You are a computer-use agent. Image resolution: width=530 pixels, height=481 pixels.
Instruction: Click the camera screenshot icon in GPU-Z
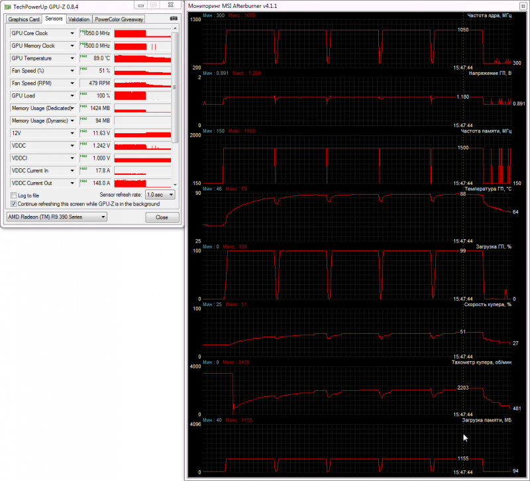(174, 19)
